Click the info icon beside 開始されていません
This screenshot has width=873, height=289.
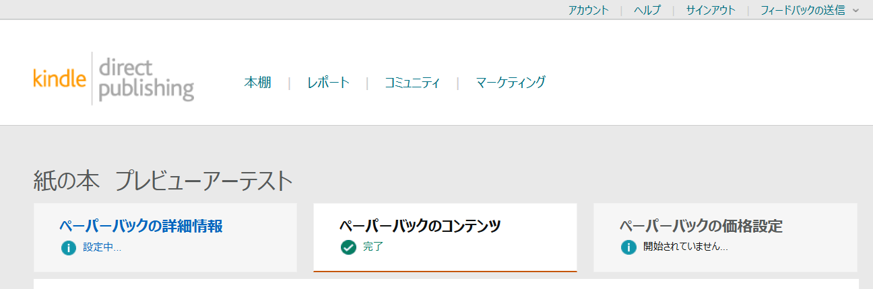pos(628,247)
